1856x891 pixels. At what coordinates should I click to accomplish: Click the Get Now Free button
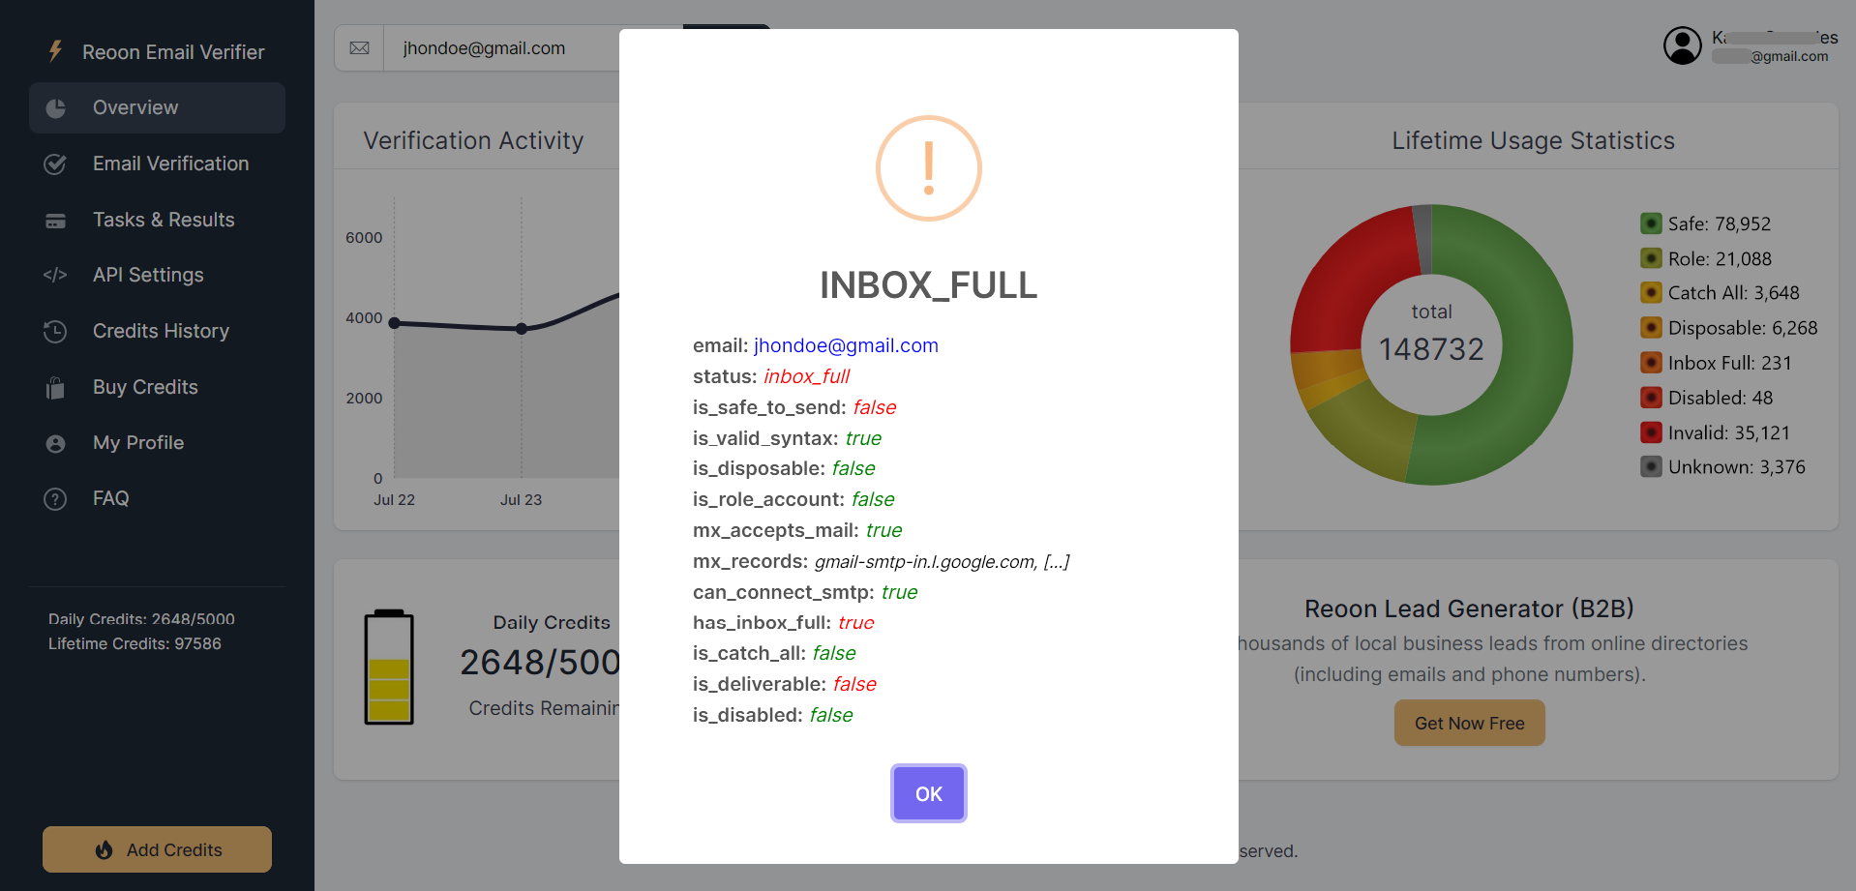coord(1469,723)
